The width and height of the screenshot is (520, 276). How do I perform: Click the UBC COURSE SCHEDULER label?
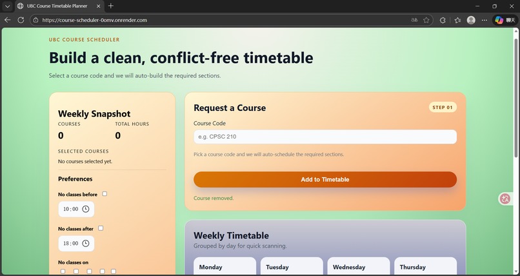pyautogui.click(x=85, y=40)
